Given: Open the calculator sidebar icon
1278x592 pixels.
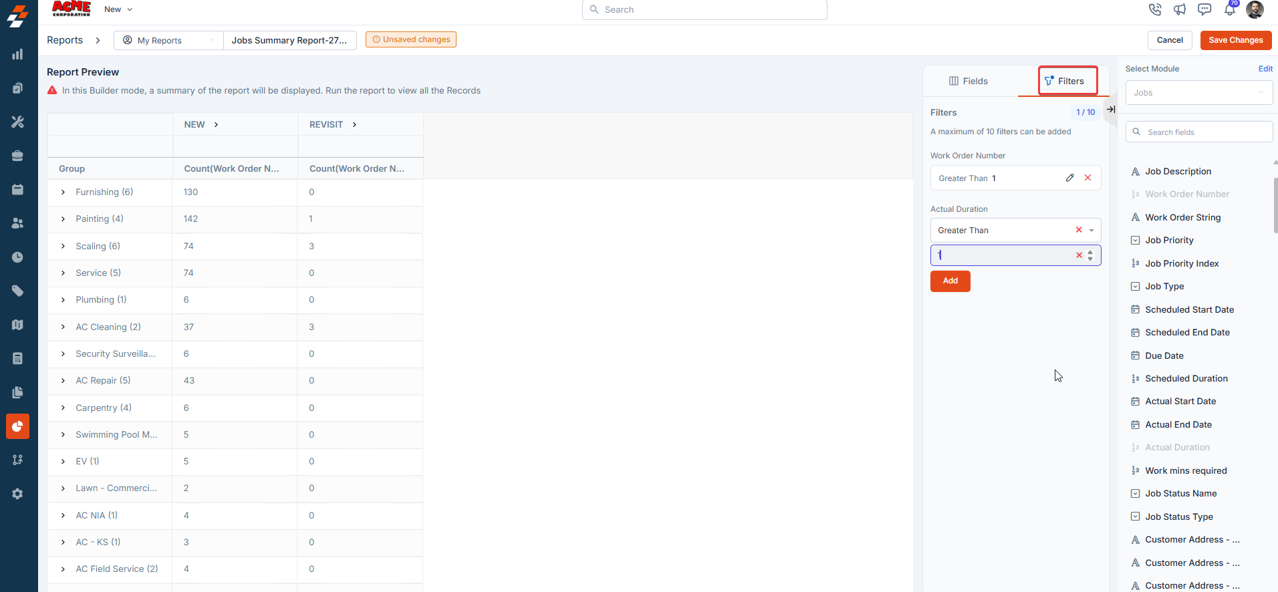Looking at the screenshot, I should coord(17,359).
